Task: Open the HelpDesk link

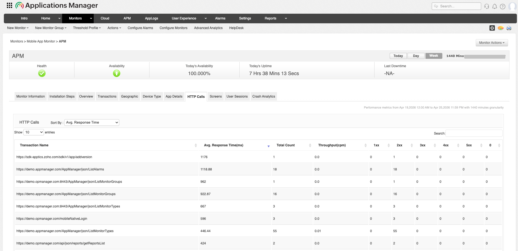Action: point(236,28)
